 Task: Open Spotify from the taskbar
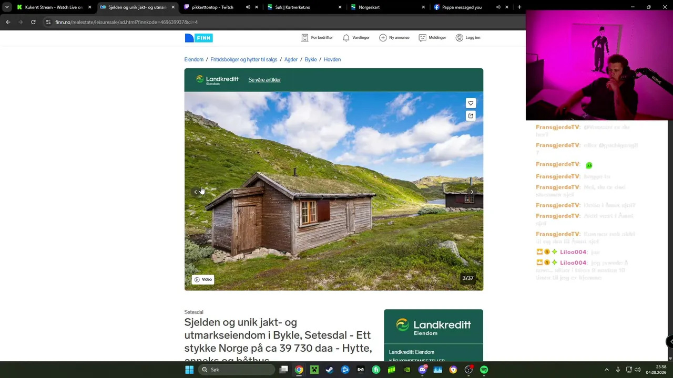[484, 370]
